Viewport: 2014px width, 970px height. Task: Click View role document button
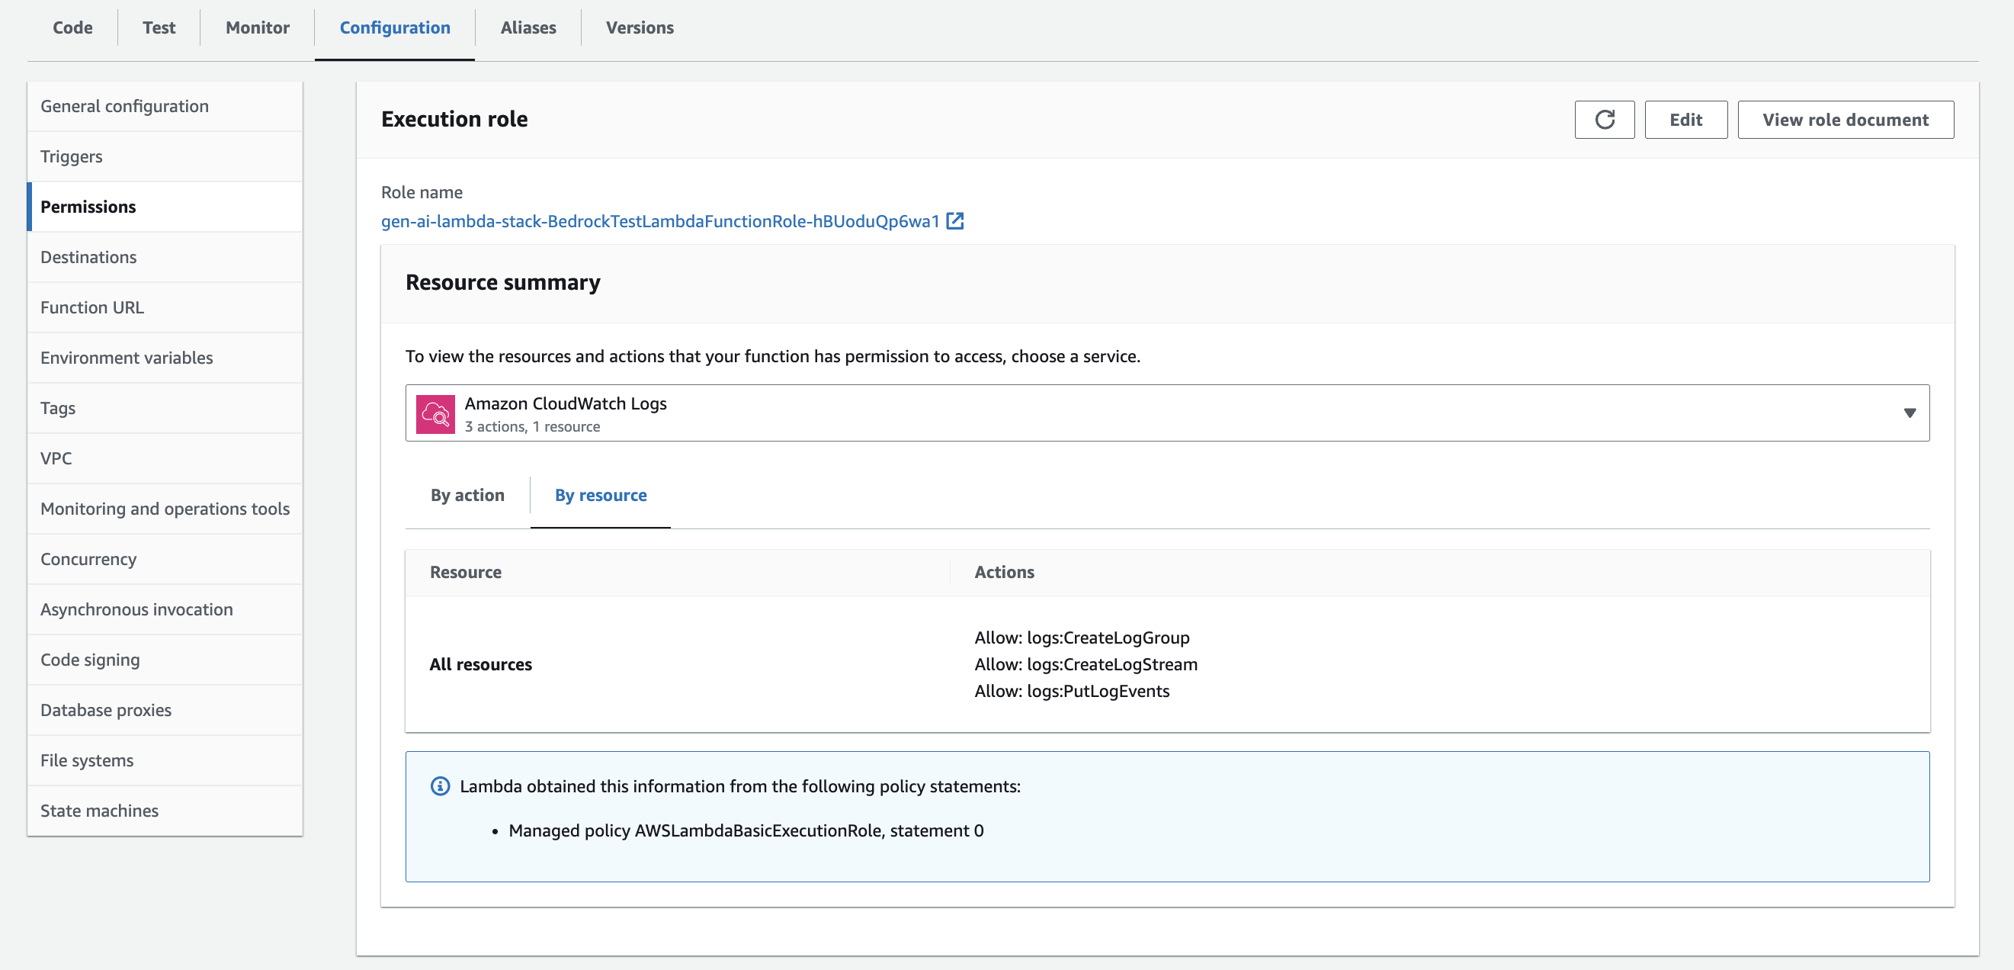click(1844, 120)
